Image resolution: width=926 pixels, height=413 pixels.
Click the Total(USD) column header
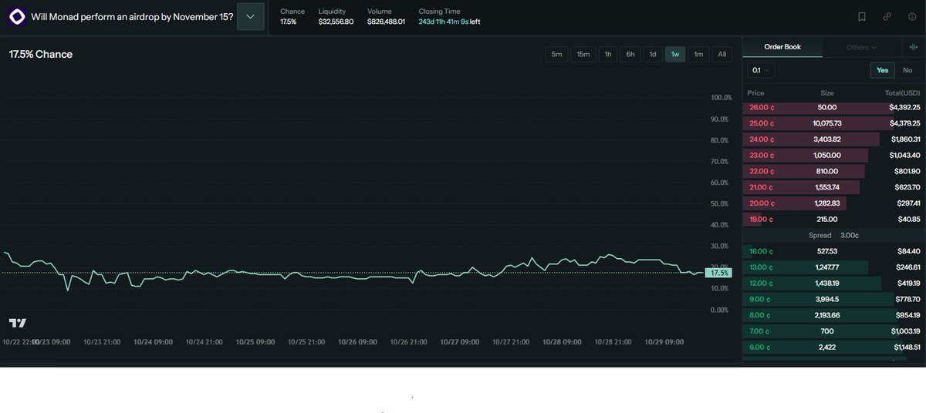[902, 92]
